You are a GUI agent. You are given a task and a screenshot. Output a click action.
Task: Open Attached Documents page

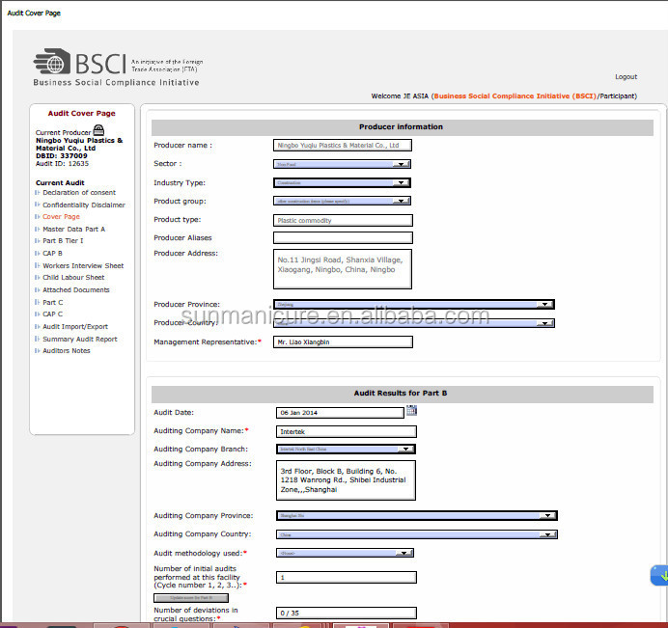click(76, 290)
